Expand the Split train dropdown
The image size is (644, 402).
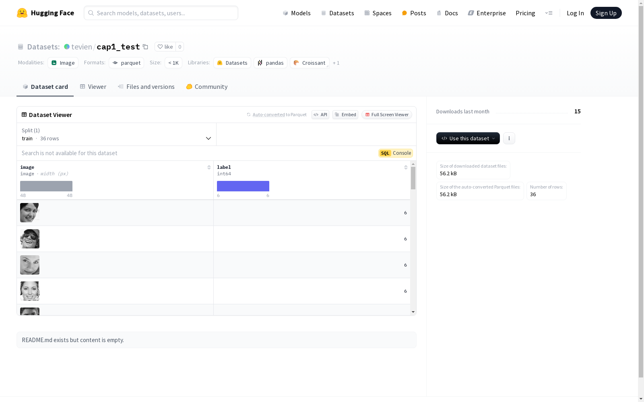(117, 134)
